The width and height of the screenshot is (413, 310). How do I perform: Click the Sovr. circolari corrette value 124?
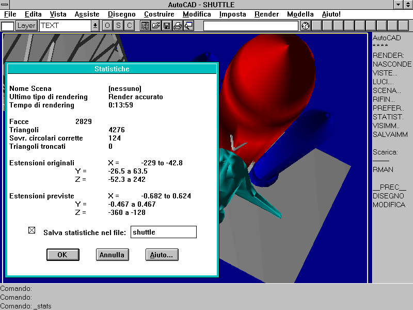[115, 138]
